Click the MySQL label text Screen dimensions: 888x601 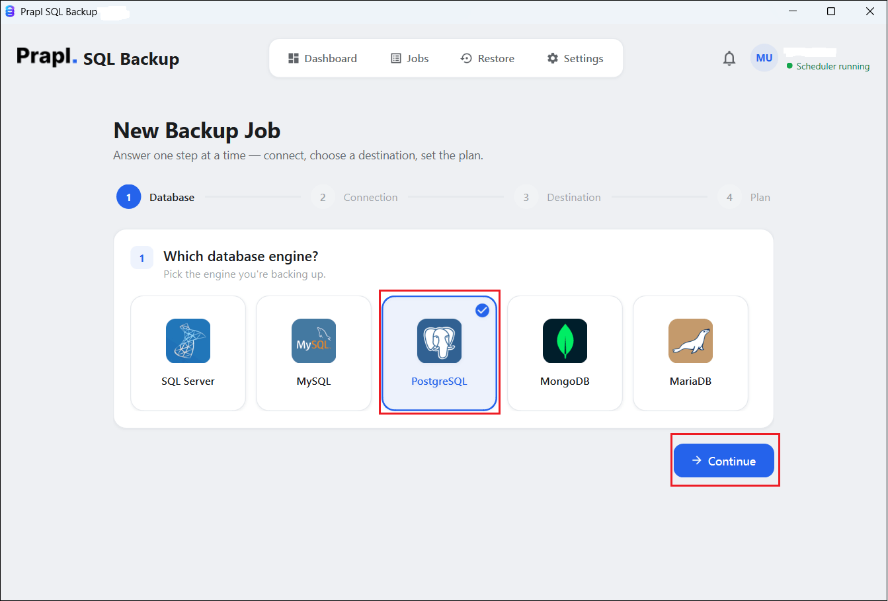(313, 381)
